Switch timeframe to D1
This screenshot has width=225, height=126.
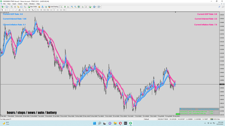point(58,10)
